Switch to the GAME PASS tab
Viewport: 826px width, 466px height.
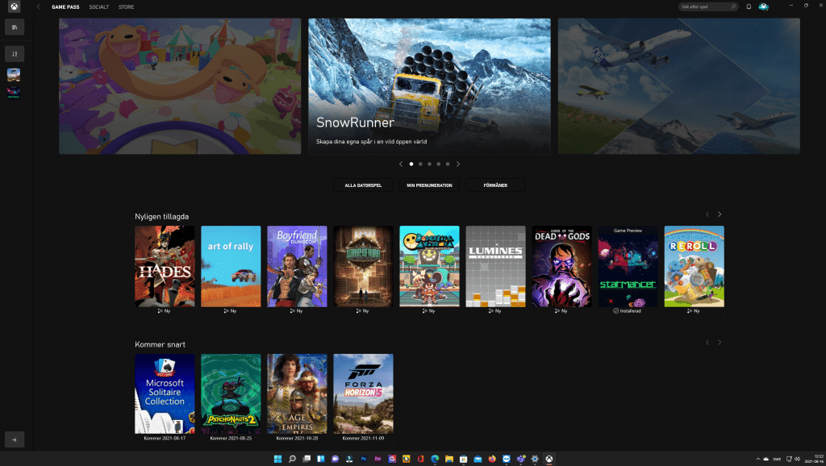[65, 6]
